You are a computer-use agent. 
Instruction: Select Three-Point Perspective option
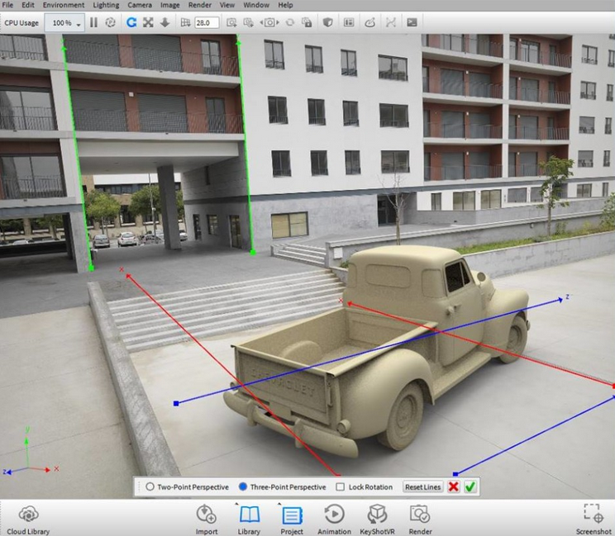tap(243, 487)
